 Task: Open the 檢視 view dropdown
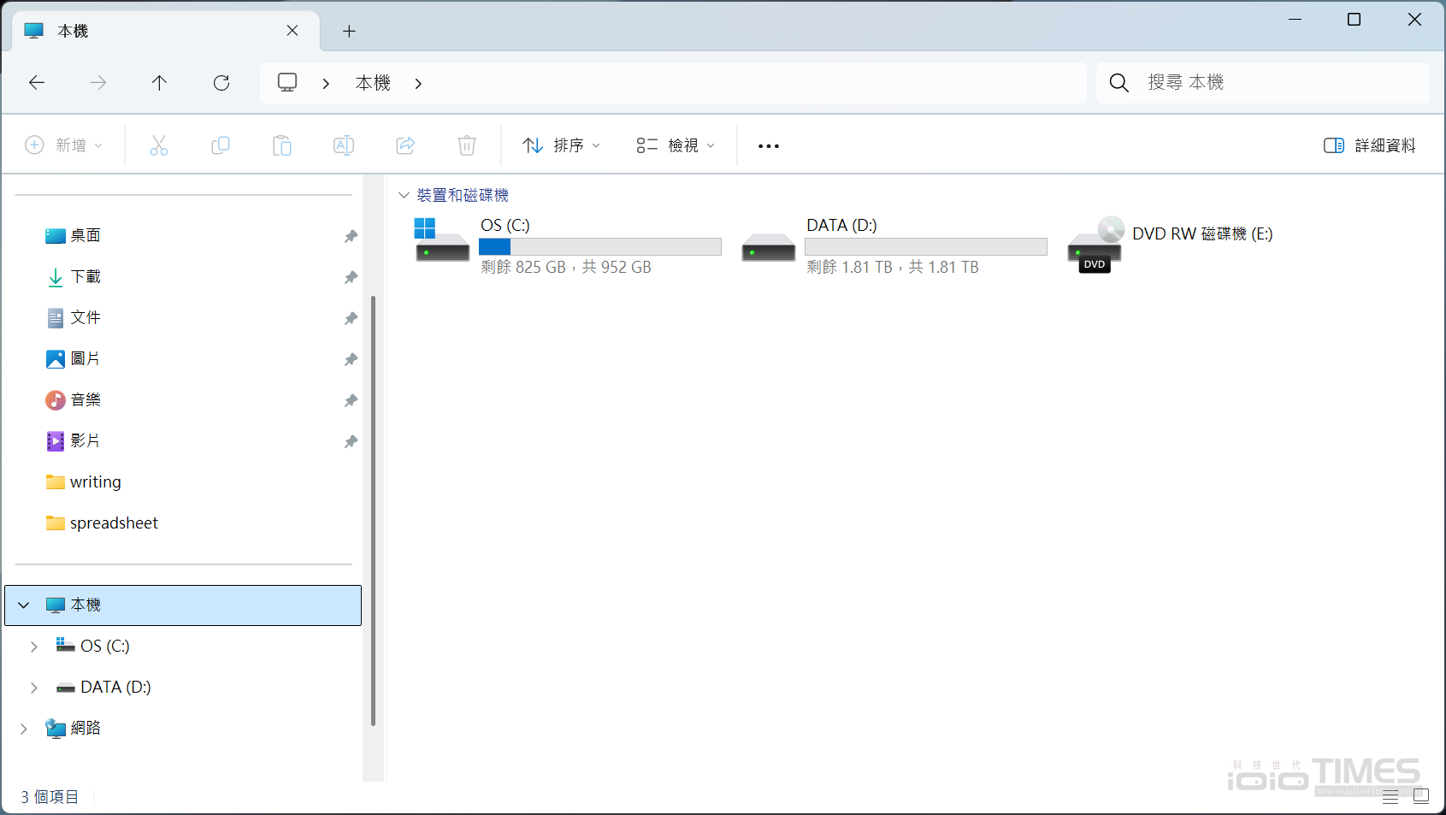pyautogui.click(x=676, y=145)
